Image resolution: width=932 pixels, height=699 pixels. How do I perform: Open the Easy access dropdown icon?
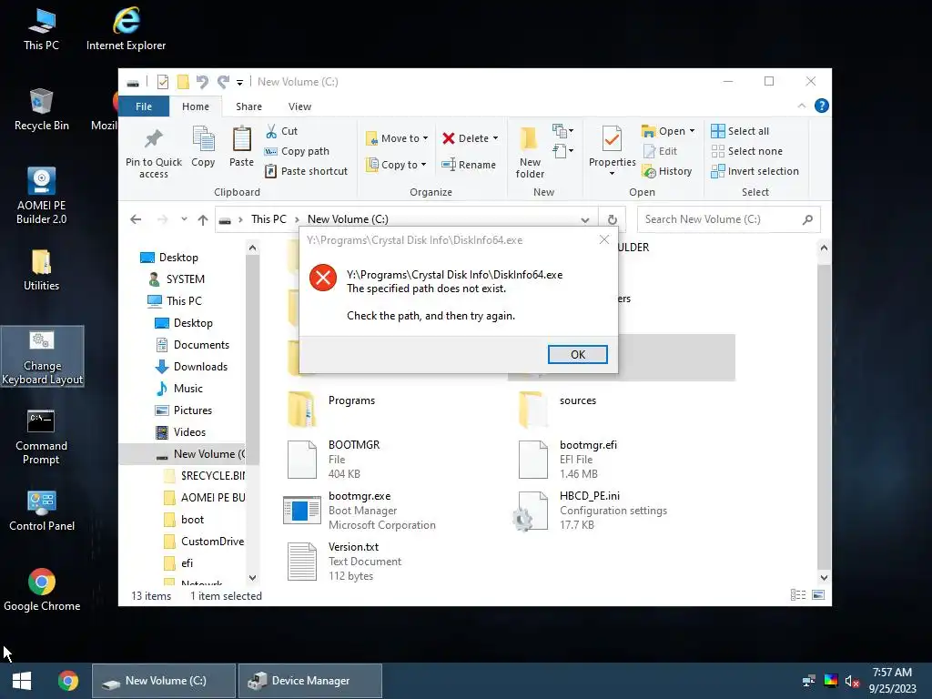click(x=562, y=151)
